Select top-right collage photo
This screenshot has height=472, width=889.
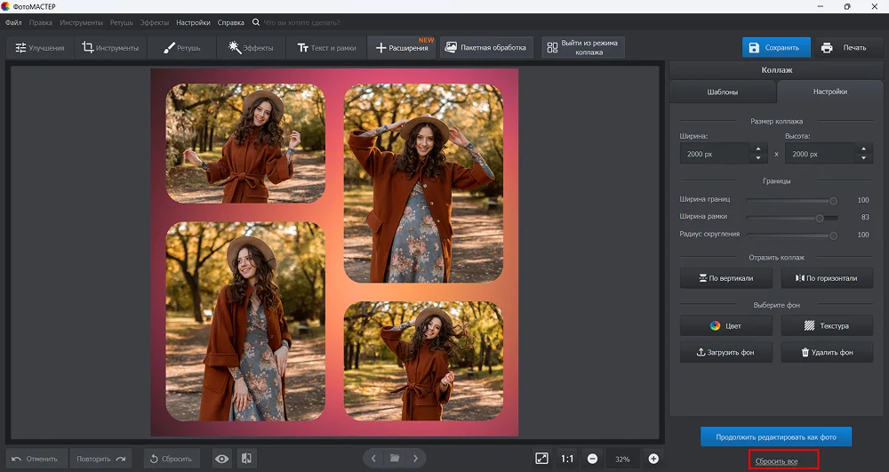click(x=423, y=183)
